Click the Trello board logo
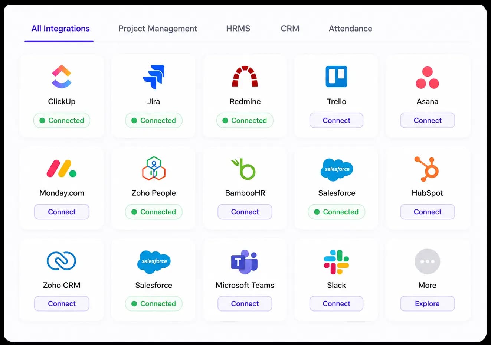491x345 pixels. [x=336, y=77]
